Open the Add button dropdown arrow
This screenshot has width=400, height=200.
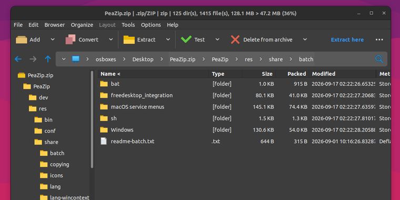pos(53,39)
